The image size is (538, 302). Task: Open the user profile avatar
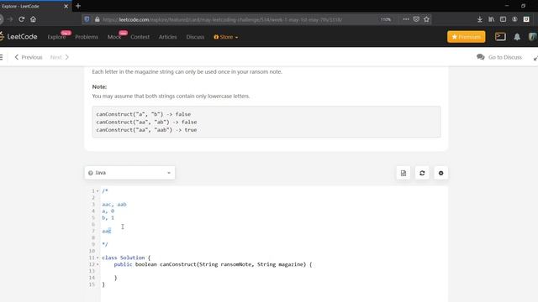click(x=533, y=37)
